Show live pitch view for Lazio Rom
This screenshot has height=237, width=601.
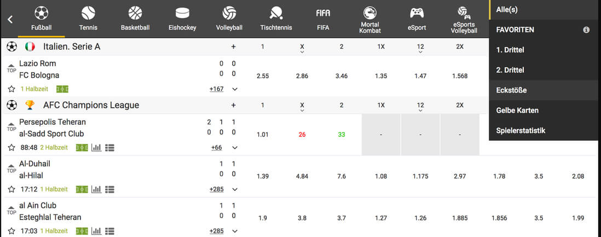[x=62, y=89]
